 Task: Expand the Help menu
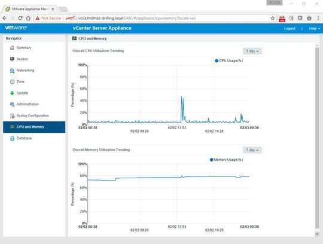pos(315,29)
